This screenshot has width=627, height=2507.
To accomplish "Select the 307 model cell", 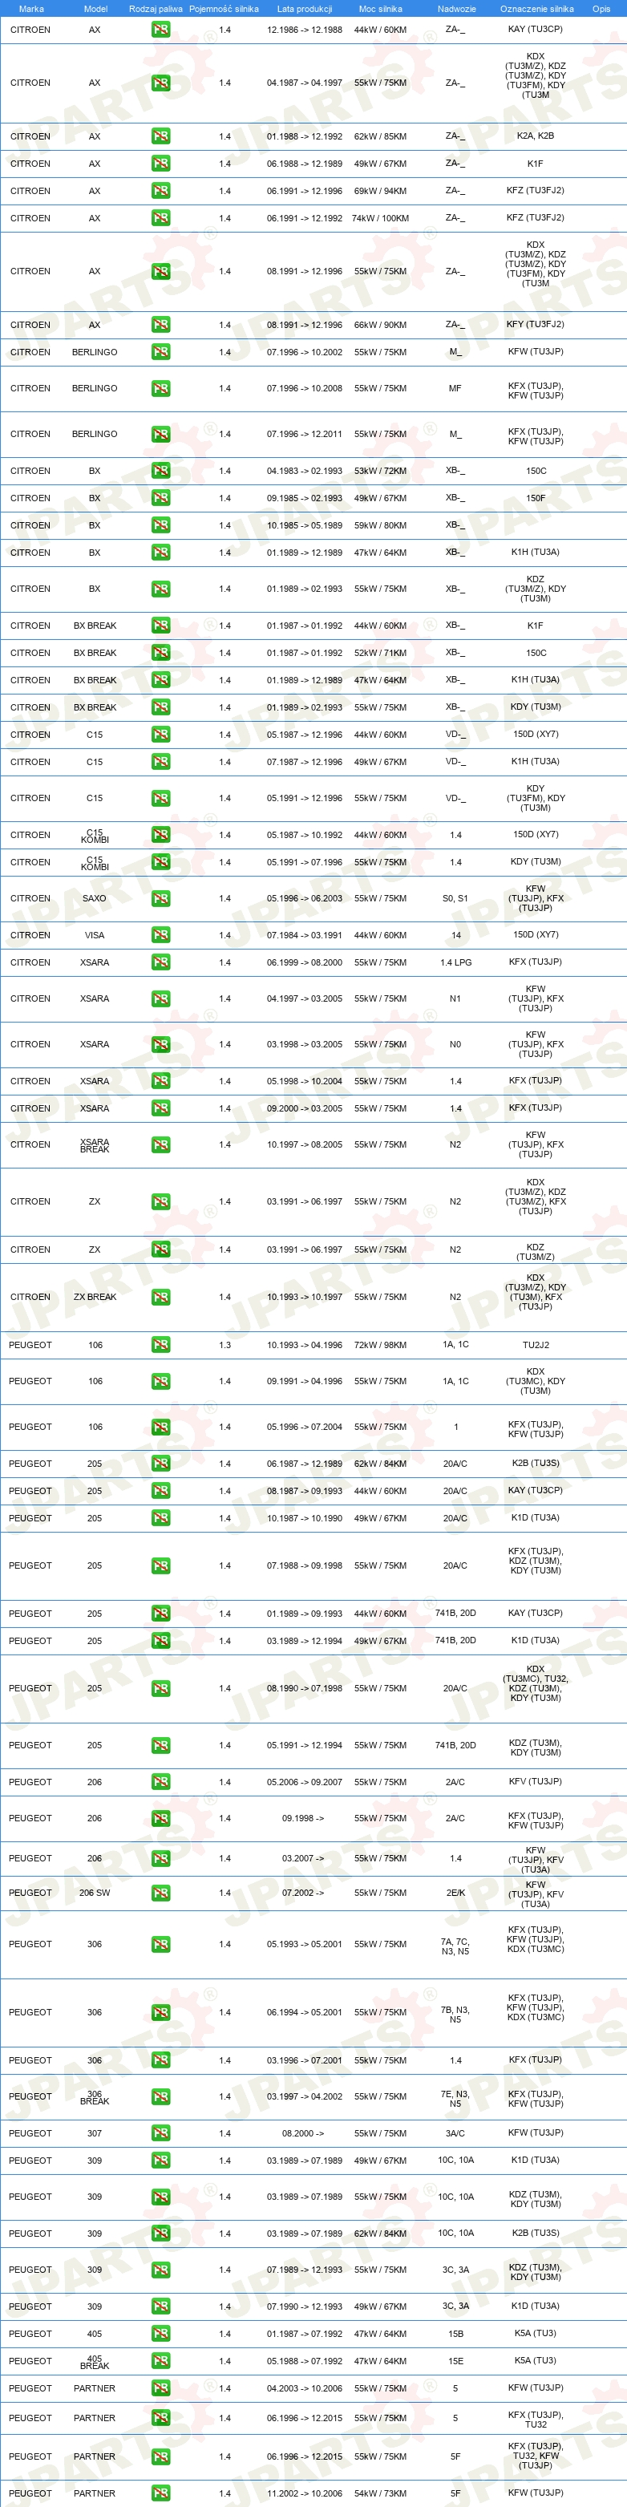I will tap(95, 2133).
